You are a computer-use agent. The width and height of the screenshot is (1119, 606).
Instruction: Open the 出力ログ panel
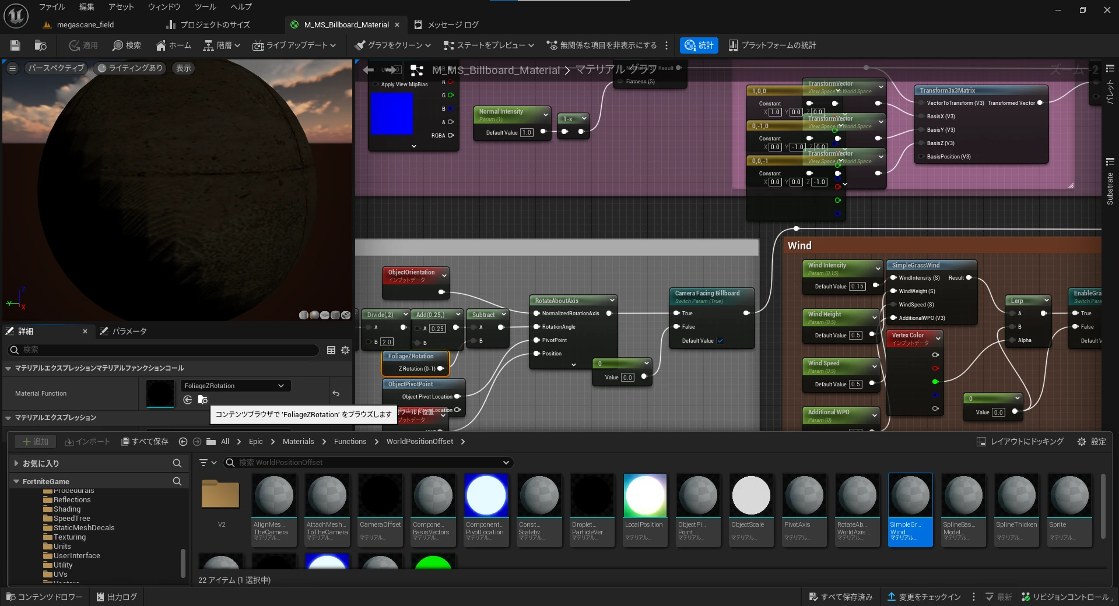117,597
